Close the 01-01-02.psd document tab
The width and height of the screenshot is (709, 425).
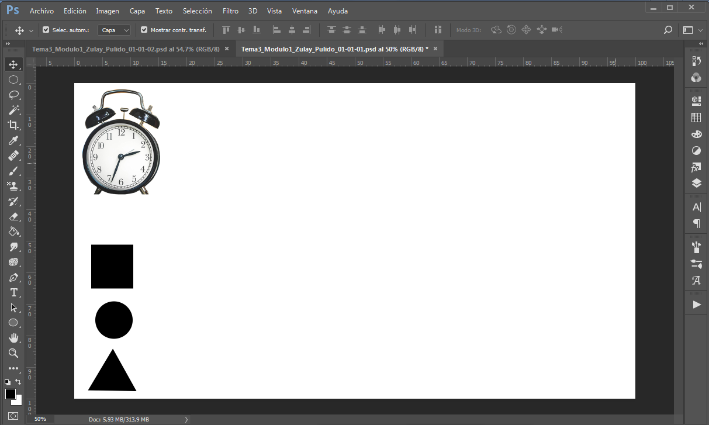coord(226,49)
